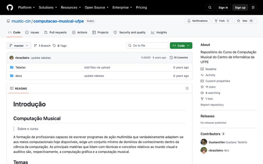
Task: Click the fork icon next to 1 fork
Action: [x=202, y=99]
